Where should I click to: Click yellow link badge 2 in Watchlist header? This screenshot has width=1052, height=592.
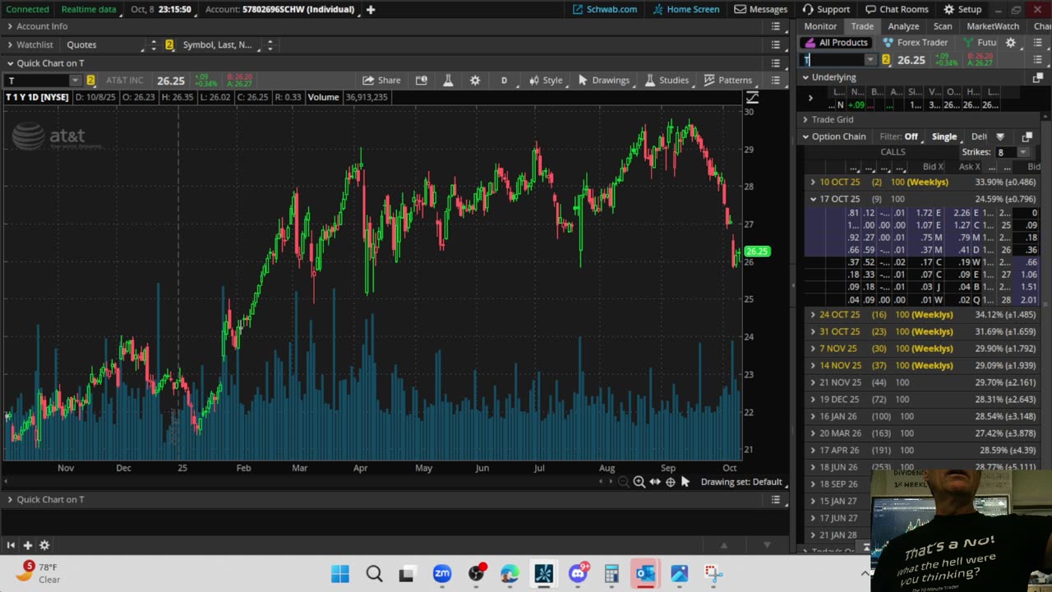[169, 44]
